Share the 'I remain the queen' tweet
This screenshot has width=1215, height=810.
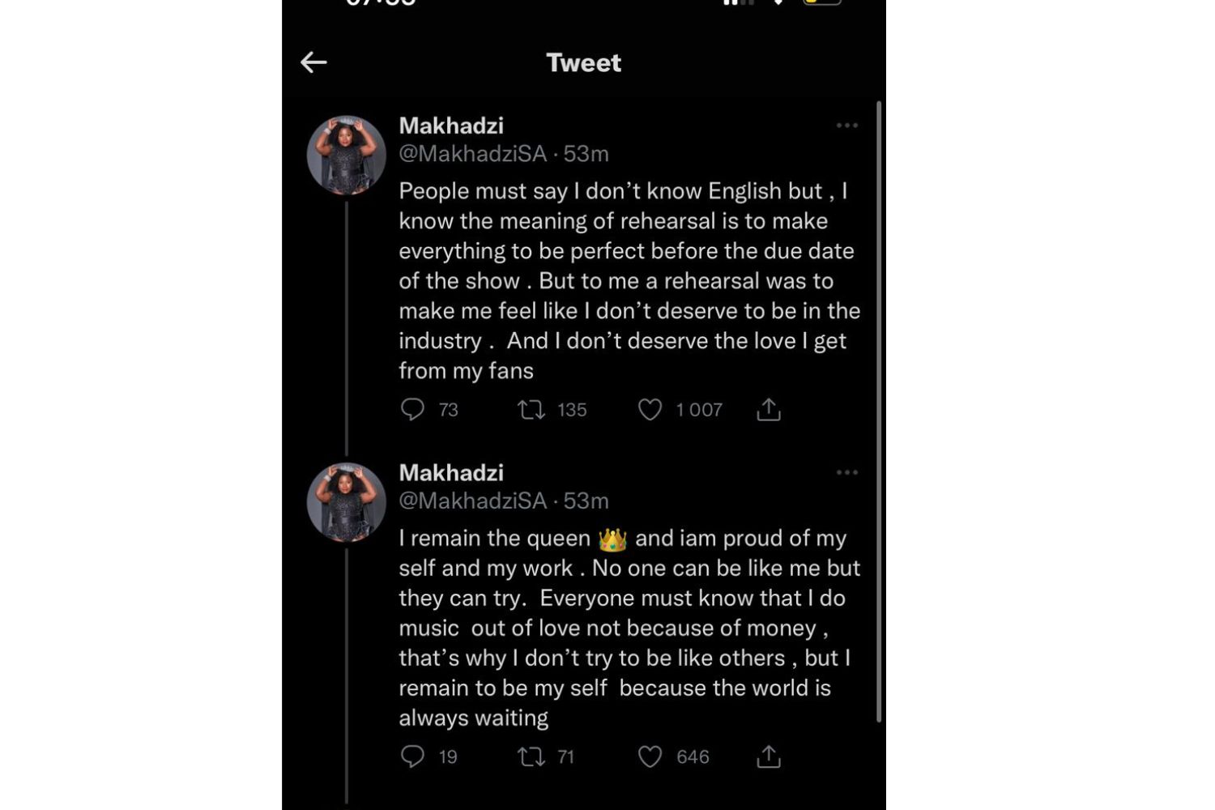click(x=769, y=757)
